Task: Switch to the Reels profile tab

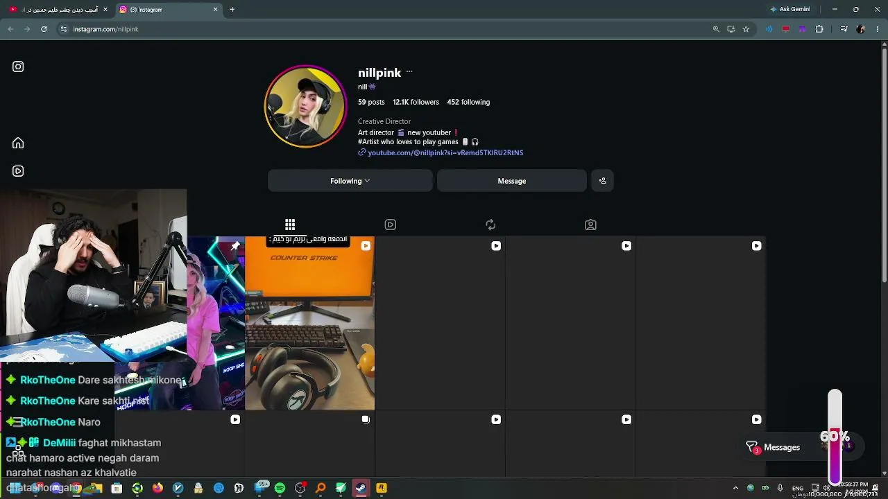Action: point(391,225)
